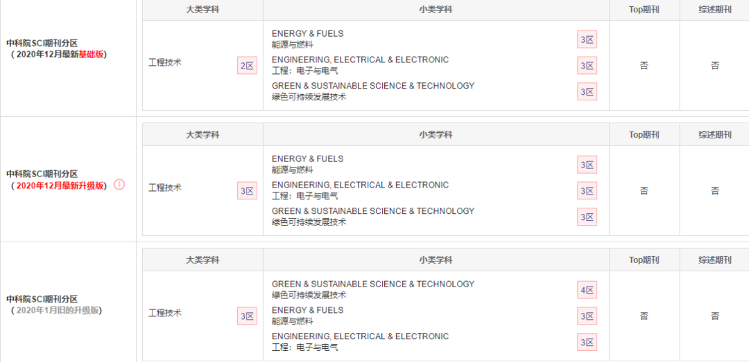Click the 2020年1月旧的升级版 label
This screenshot has width=749, height=362.
click(x=58, y=311)
